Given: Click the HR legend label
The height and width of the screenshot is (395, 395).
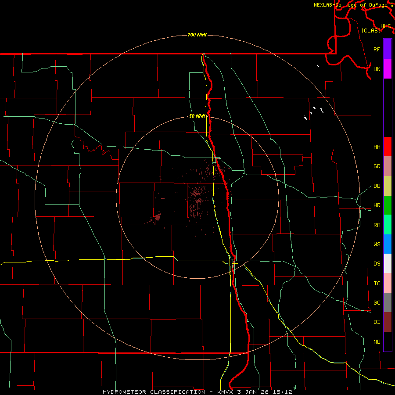Looking at the screenshot, I should click(x=377, y=205).
